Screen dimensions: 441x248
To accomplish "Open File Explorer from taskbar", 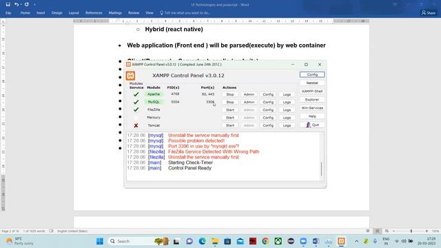I will 215,241.
